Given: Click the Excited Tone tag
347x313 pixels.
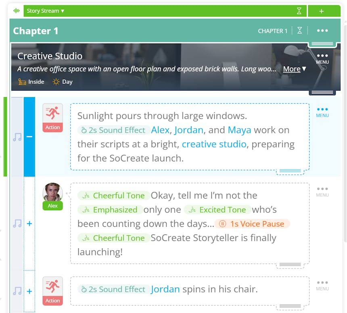Looking at the screenshot, I should click(217, 209).
